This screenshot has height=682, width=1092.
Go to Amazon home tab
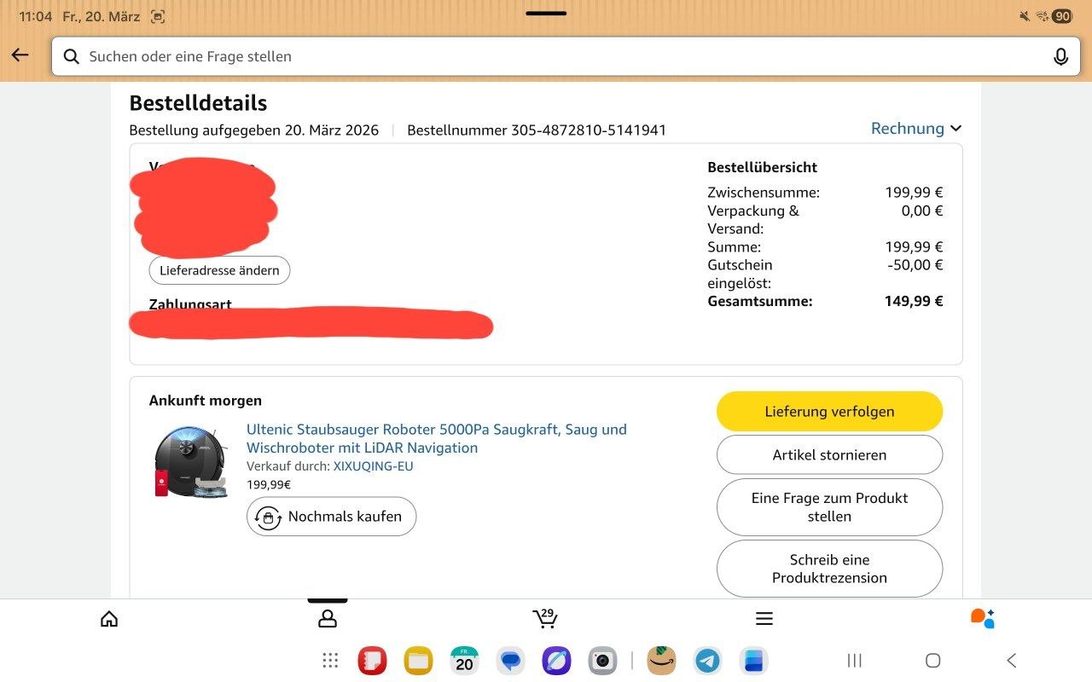click(x=109, y=619)
